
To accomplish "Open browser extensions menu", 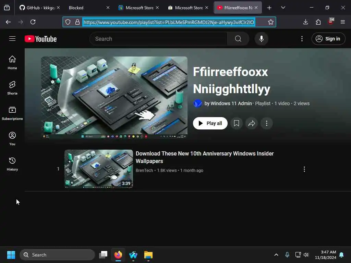I will 318,22.
